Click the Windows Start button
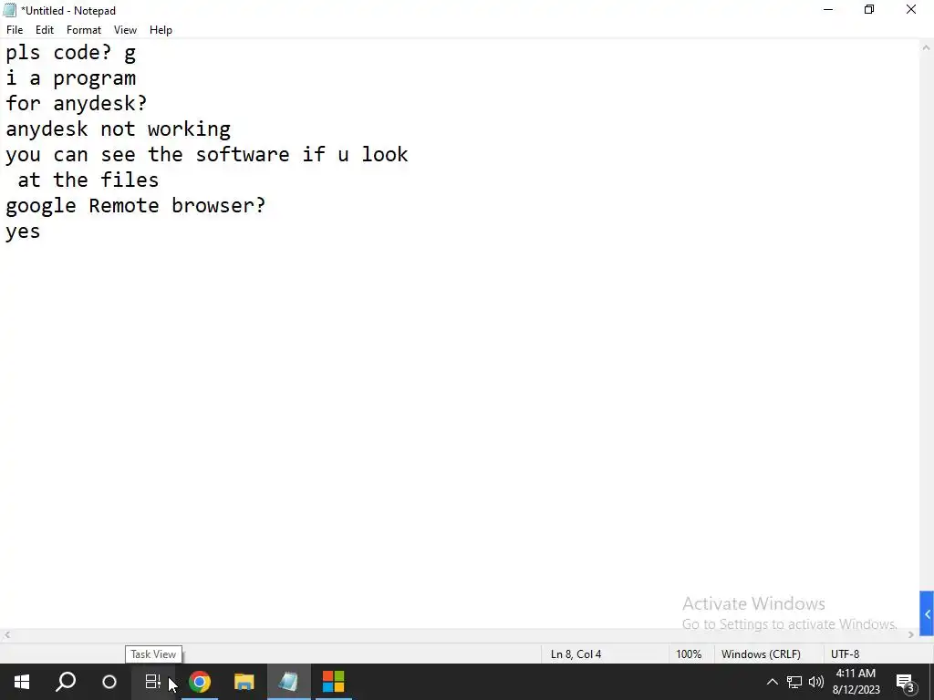 [22, 682]
